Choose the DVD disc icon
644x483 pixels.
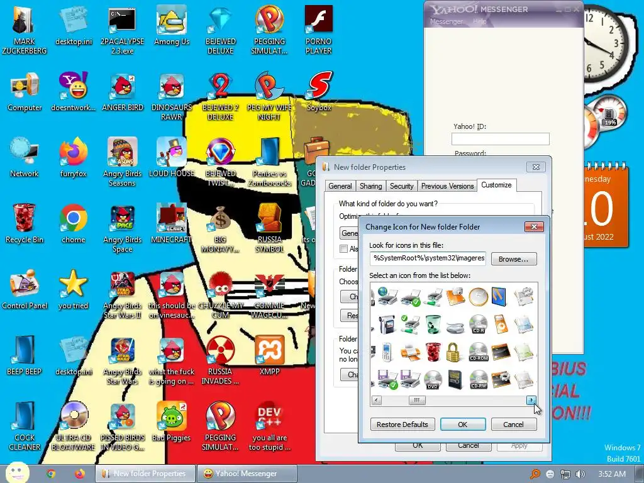433,379
